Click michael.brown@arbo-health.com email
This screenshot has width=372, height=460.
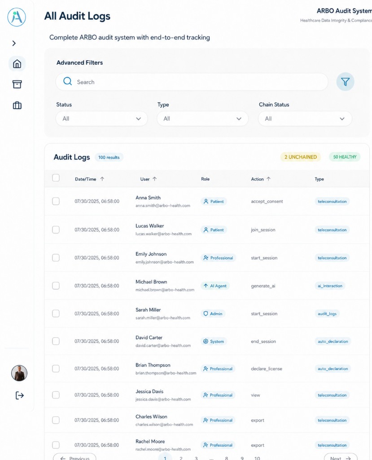[165, 290]
